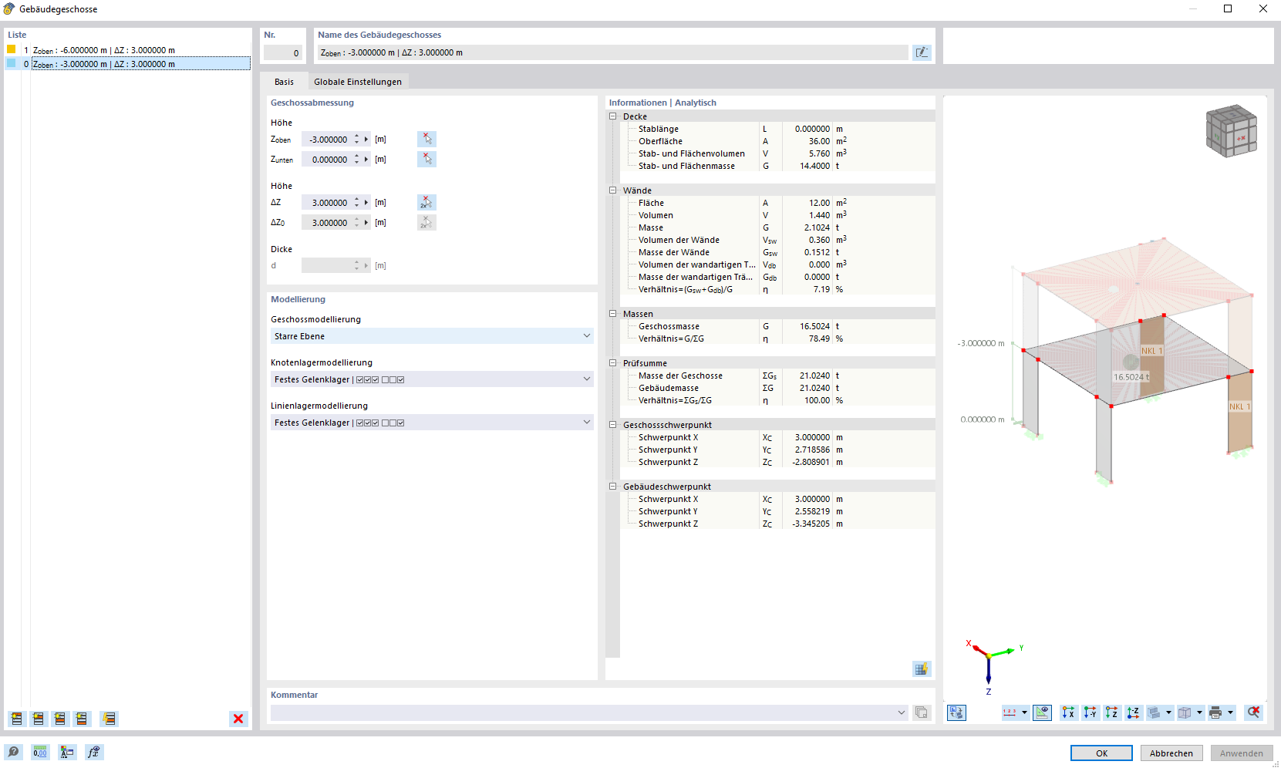
Task: Click the view minus Y-axis direction icon
Action: pyautogui.click(x=1090, y=712)
